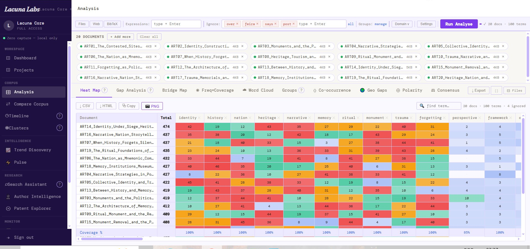Remove the heritage column from heat map
The height and width of the screenshot is (249, 530).
279,118
